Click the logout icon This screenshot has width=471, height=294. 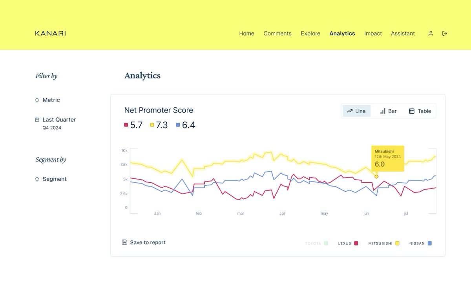click(x=445, y=33)
